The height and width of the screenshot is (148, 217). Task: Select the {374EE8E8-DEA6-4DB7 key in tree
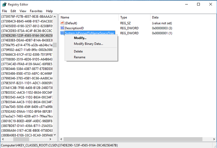point(27,40)
